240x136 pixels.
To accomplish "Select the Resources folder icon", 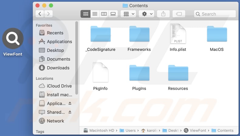I will 178,73.
